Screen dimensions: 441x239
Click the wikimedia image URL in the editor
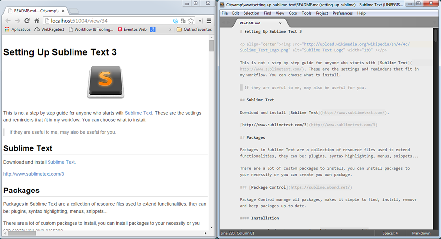click(x=325, y=47)
